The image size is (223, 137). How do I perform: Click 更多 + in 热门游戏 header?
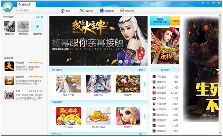click(142, 70)
